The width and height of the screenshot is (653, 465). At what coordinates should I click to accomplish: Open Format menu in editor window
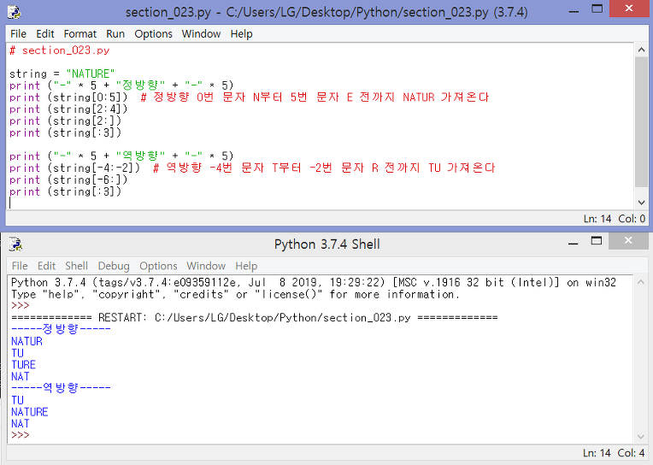(80, 33)
